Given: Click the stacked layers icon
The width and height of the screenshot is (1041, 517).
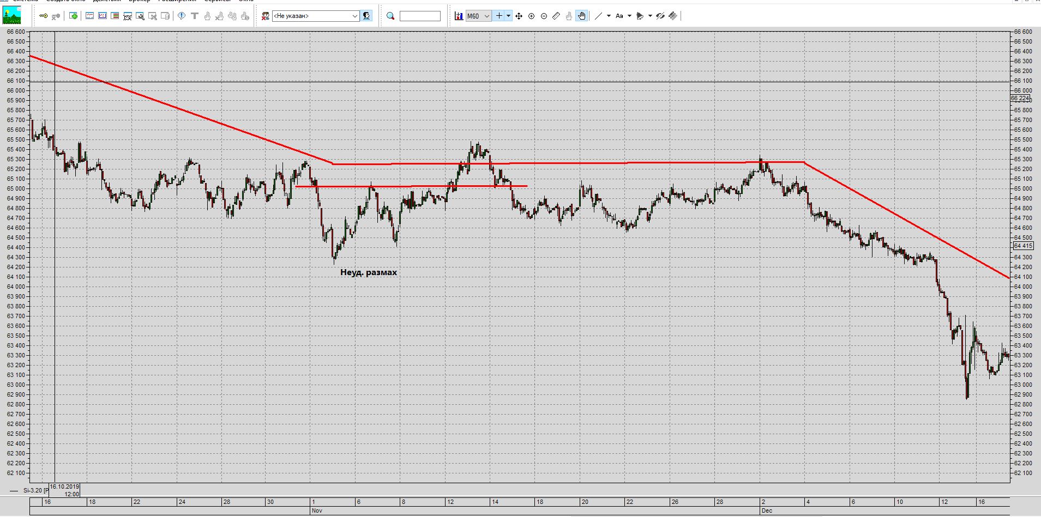Looking at the screenshot, I should pyautogui.click(x=673, y=16).
